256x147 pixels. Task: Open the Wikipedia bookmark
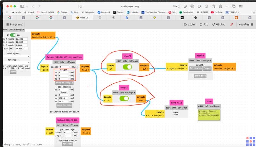(88, 12)
